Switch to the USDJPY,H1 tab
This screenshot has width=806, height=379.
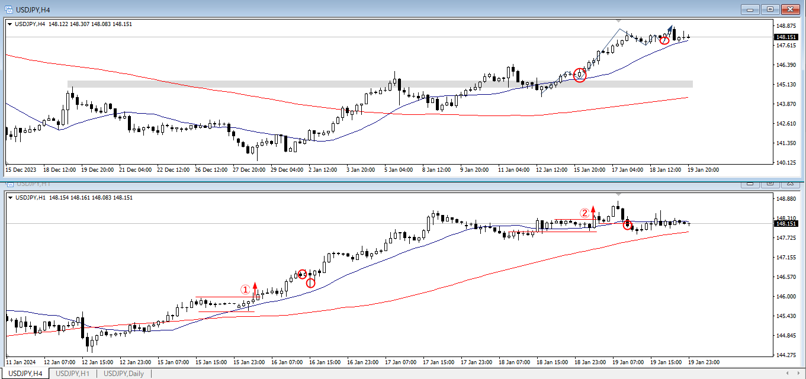[x=72, y=373]
